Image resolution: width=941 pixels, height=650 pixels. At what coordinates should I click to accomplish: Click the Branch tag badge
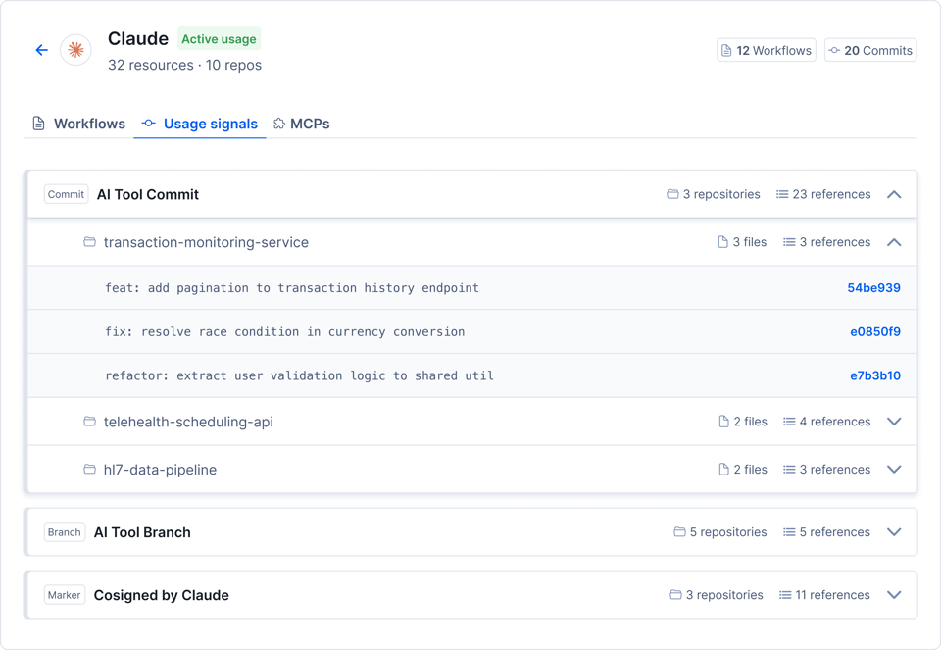(x=65, y=532)
